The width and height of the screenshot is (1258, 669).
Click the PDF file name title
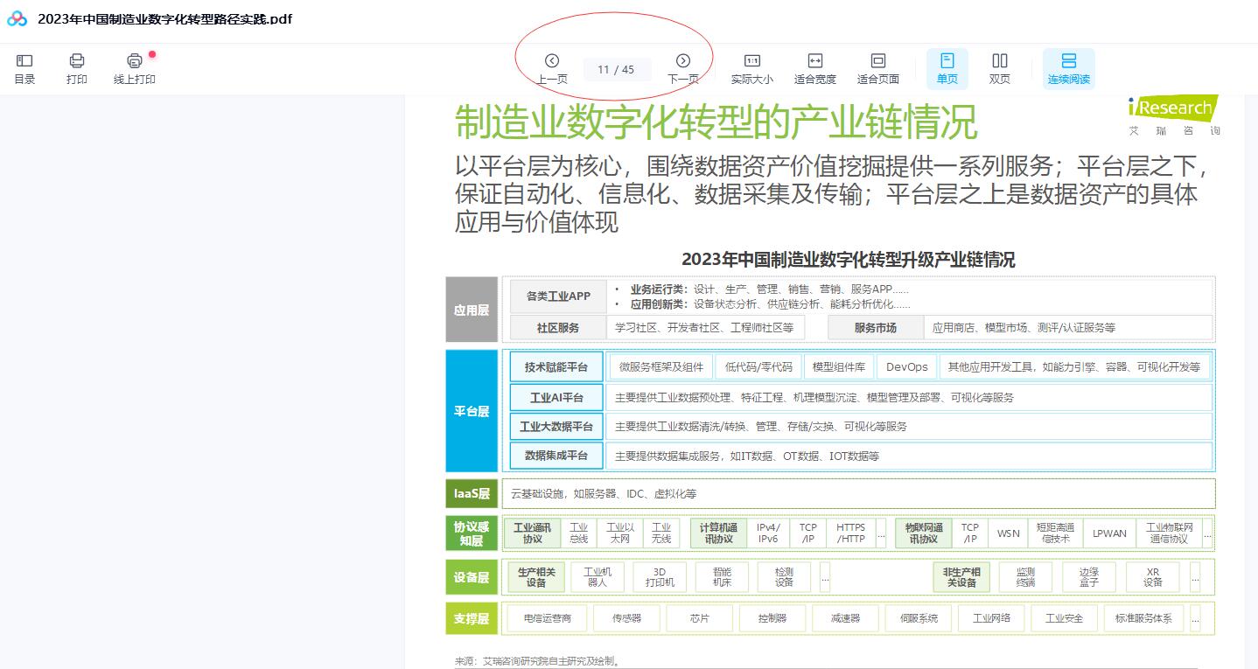[x=164, y=18]
